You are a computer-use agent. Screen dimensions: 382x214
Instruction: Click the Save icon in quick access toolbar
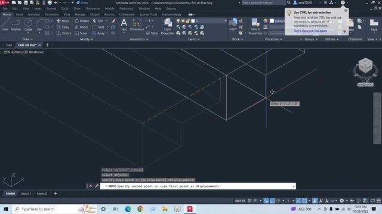tap(26, 2)
